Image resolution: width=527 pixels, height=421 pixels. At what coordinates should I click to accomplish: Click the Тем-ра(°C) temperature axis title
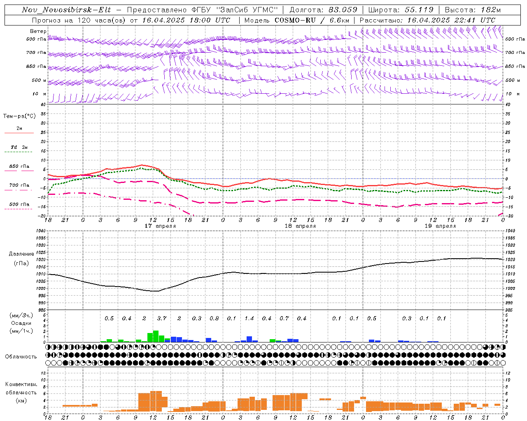[19, 116]
